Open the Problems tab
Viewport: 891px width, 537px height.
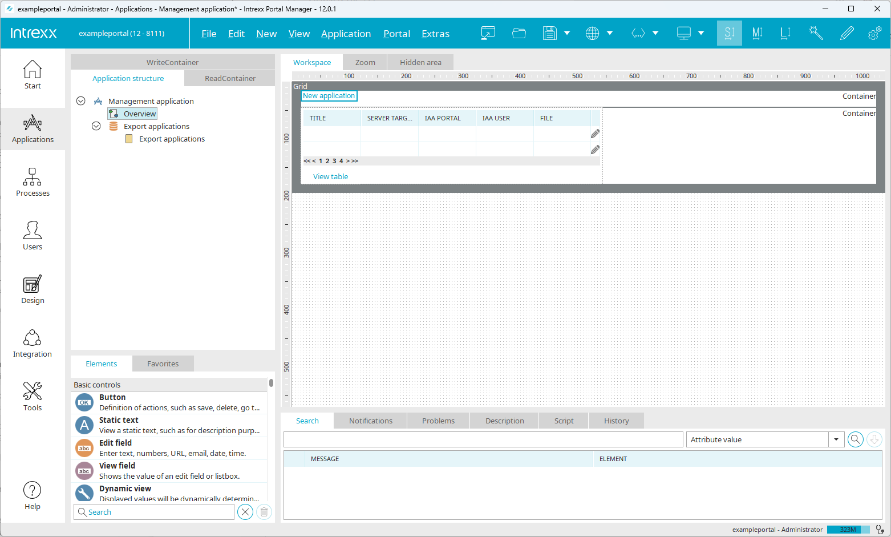438,421
